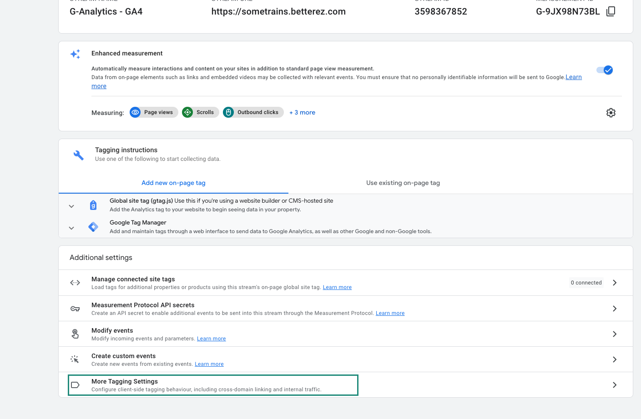Open Learn more for Modify events
This screenshot has height=419, width=641.
[x=211, y=339]
